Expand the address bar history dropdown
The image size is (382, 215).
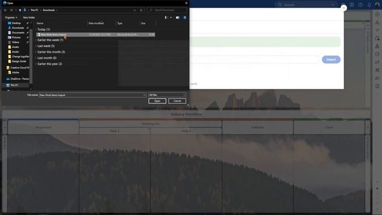[135, 10]
